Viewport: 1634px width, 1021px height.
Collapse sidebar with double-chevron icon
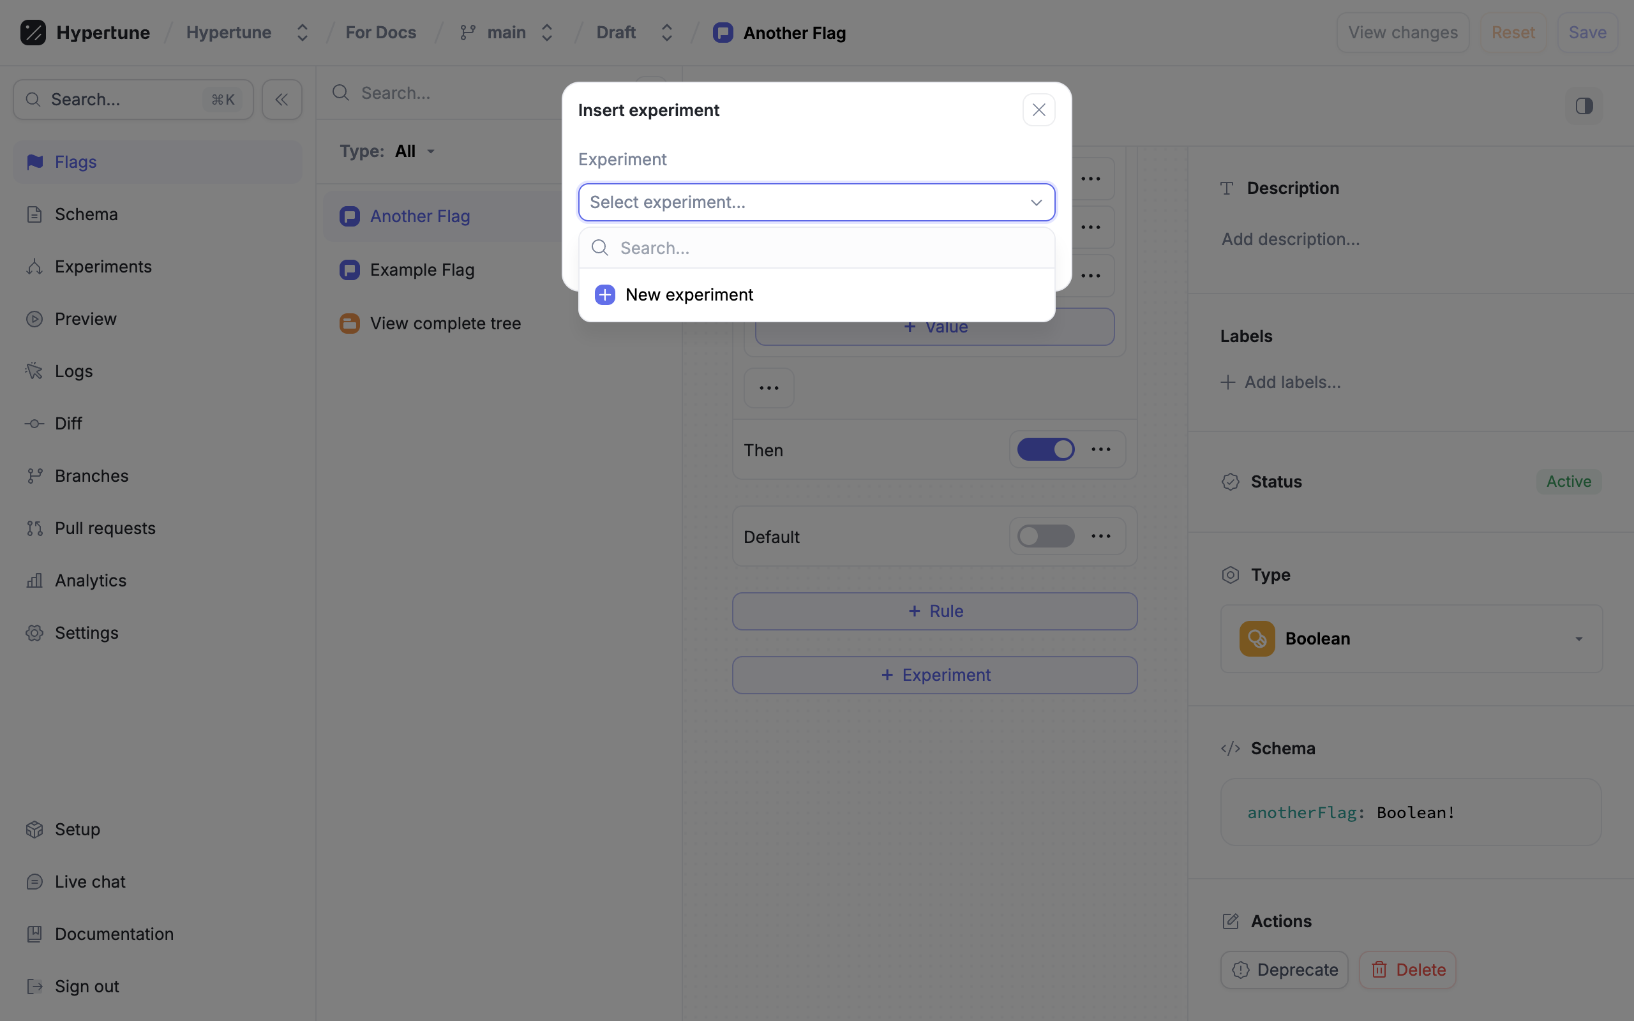pos(281,100)
